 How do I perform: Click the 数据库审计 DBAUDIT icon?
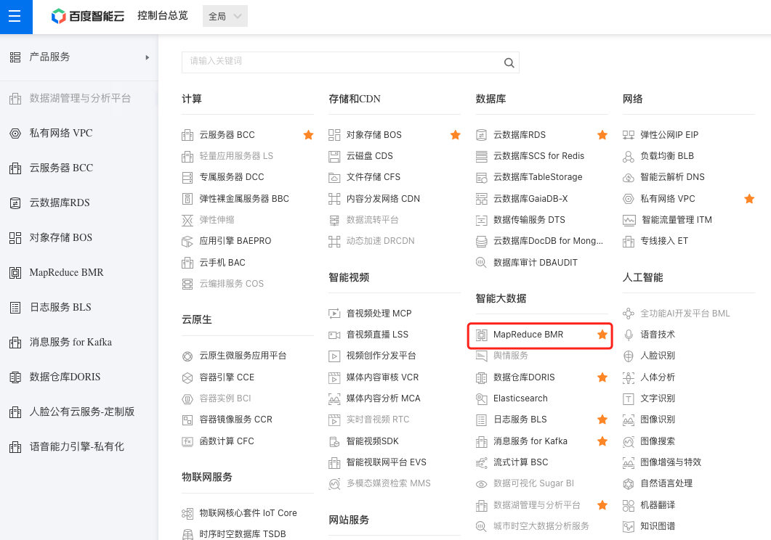(x=481, y=263)
